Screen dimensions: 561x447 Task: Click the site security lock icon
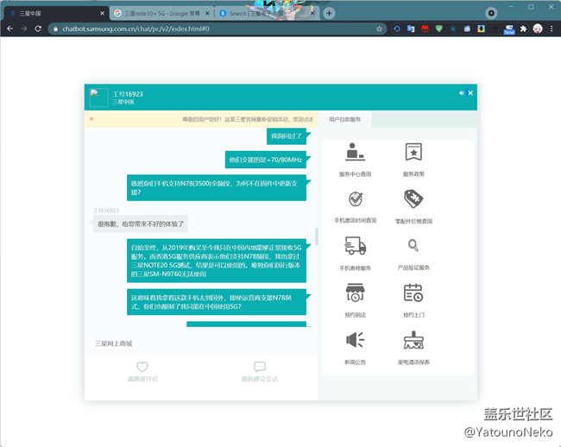tap(55, 28)
